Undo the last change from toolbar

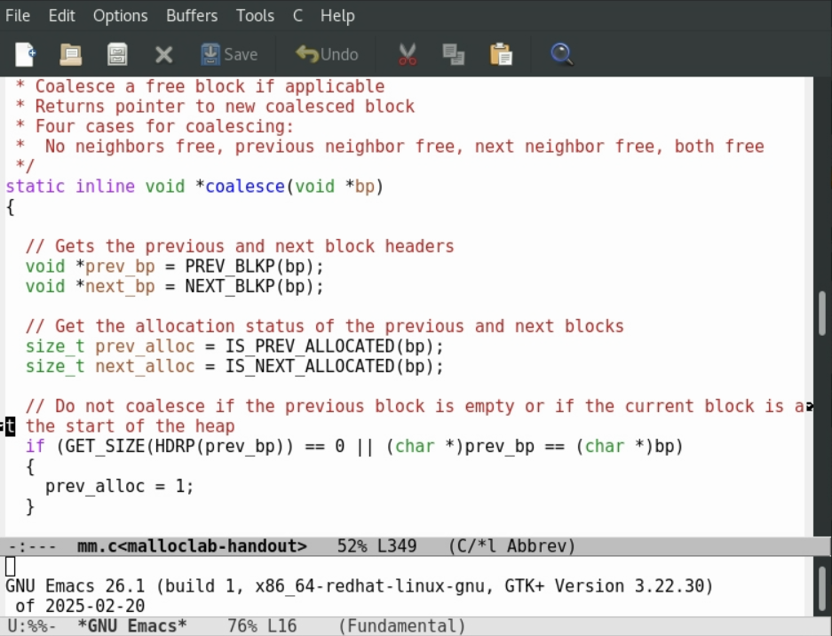click(327, 54)
